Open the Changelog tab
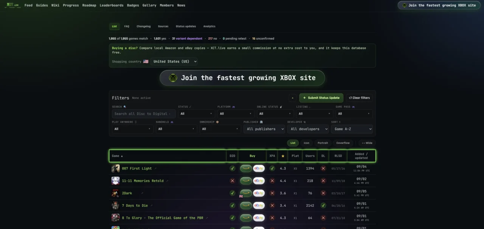This screenshot has height=229, width=484. 144,26
